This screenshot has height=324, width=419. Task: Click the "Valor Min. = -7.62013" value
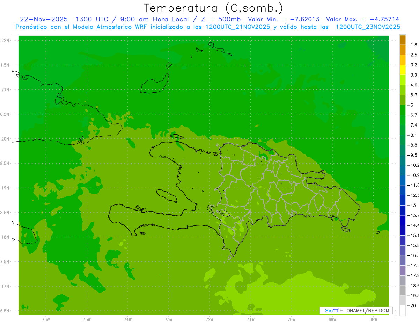point(284,19)
